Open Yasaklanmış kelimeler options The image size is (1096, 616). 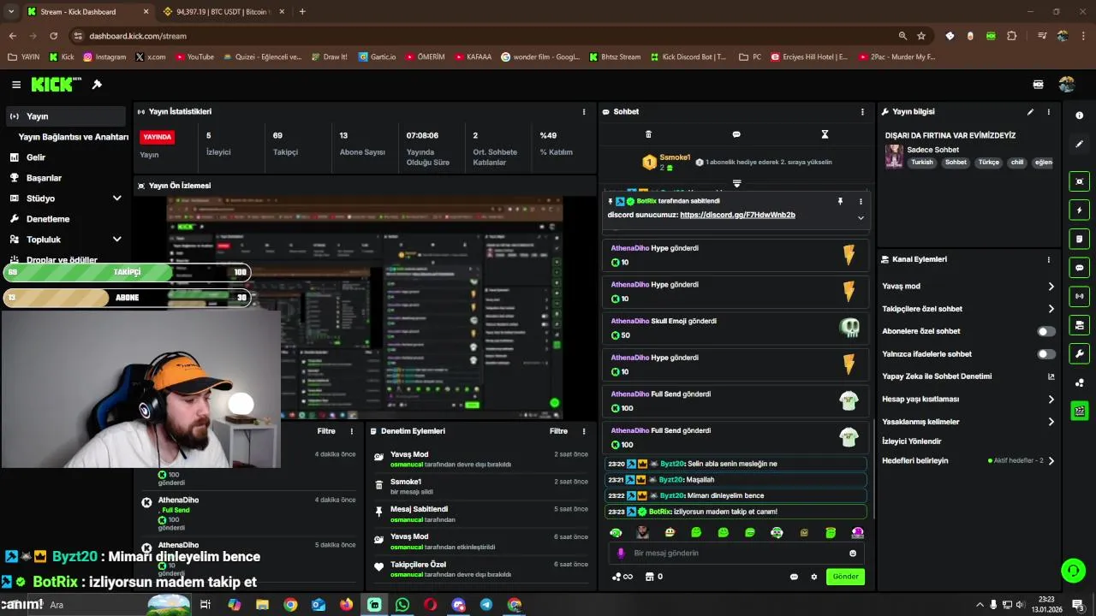tap(1051, 422)
